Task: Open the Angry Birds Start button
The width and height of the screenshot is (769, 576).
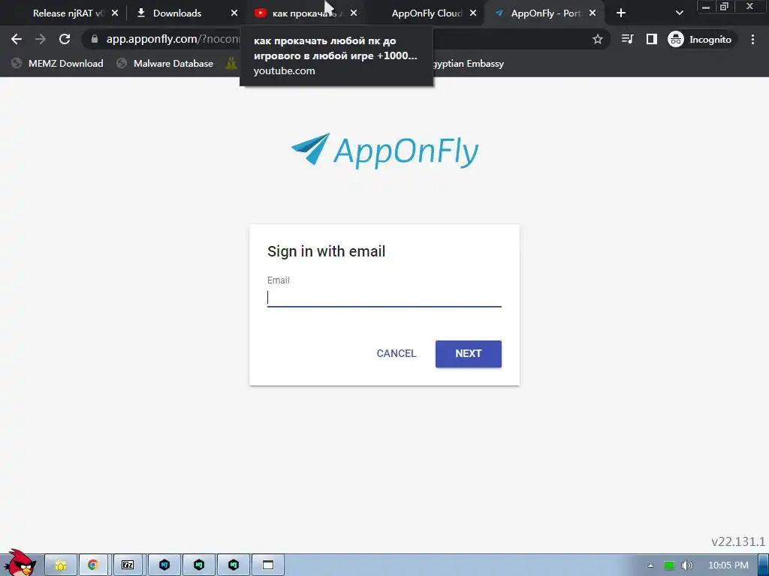Action: (20, 563)
